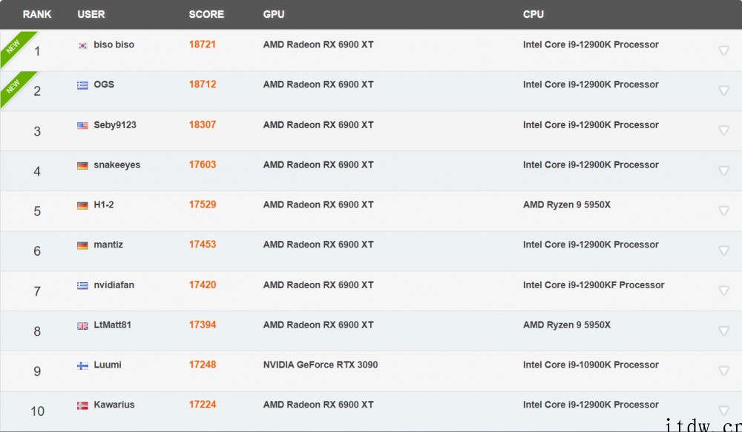
Task: Open score 17603 result
Action: tap(203, 165)
